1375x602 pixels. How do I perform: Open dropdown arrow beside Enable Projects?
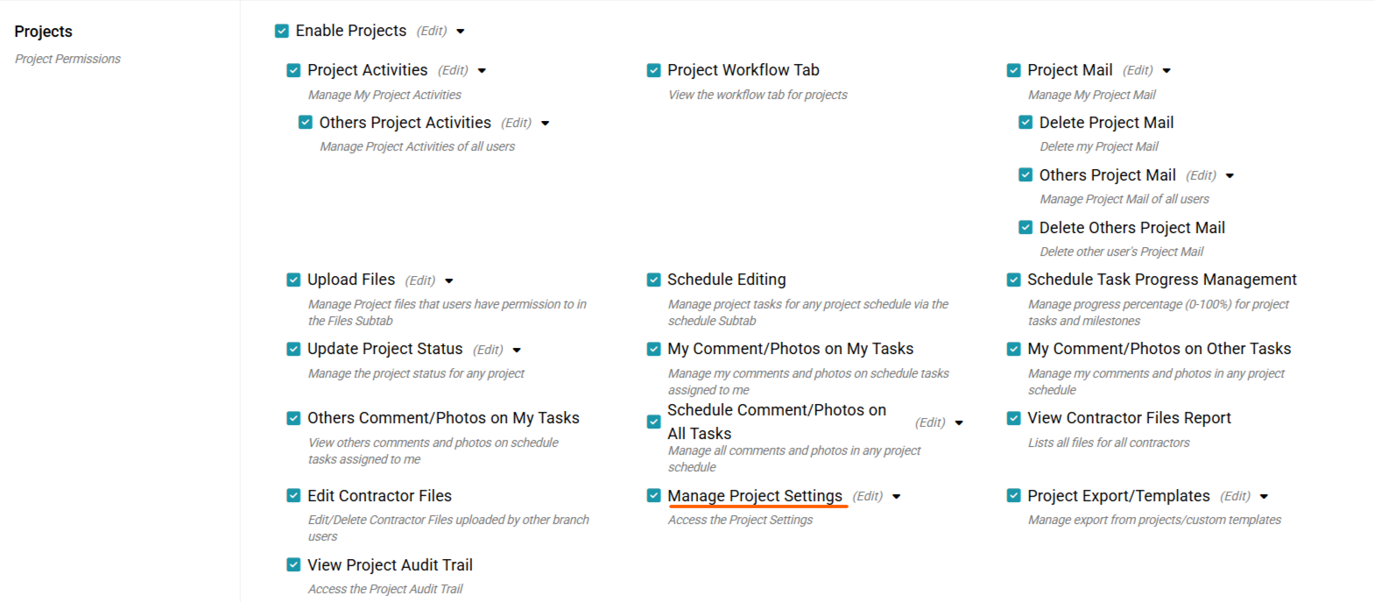click(x=461, y=32)
